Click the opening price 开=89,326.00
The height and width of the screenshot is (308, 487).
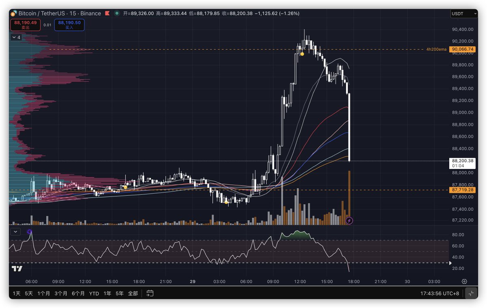point(138,13)
